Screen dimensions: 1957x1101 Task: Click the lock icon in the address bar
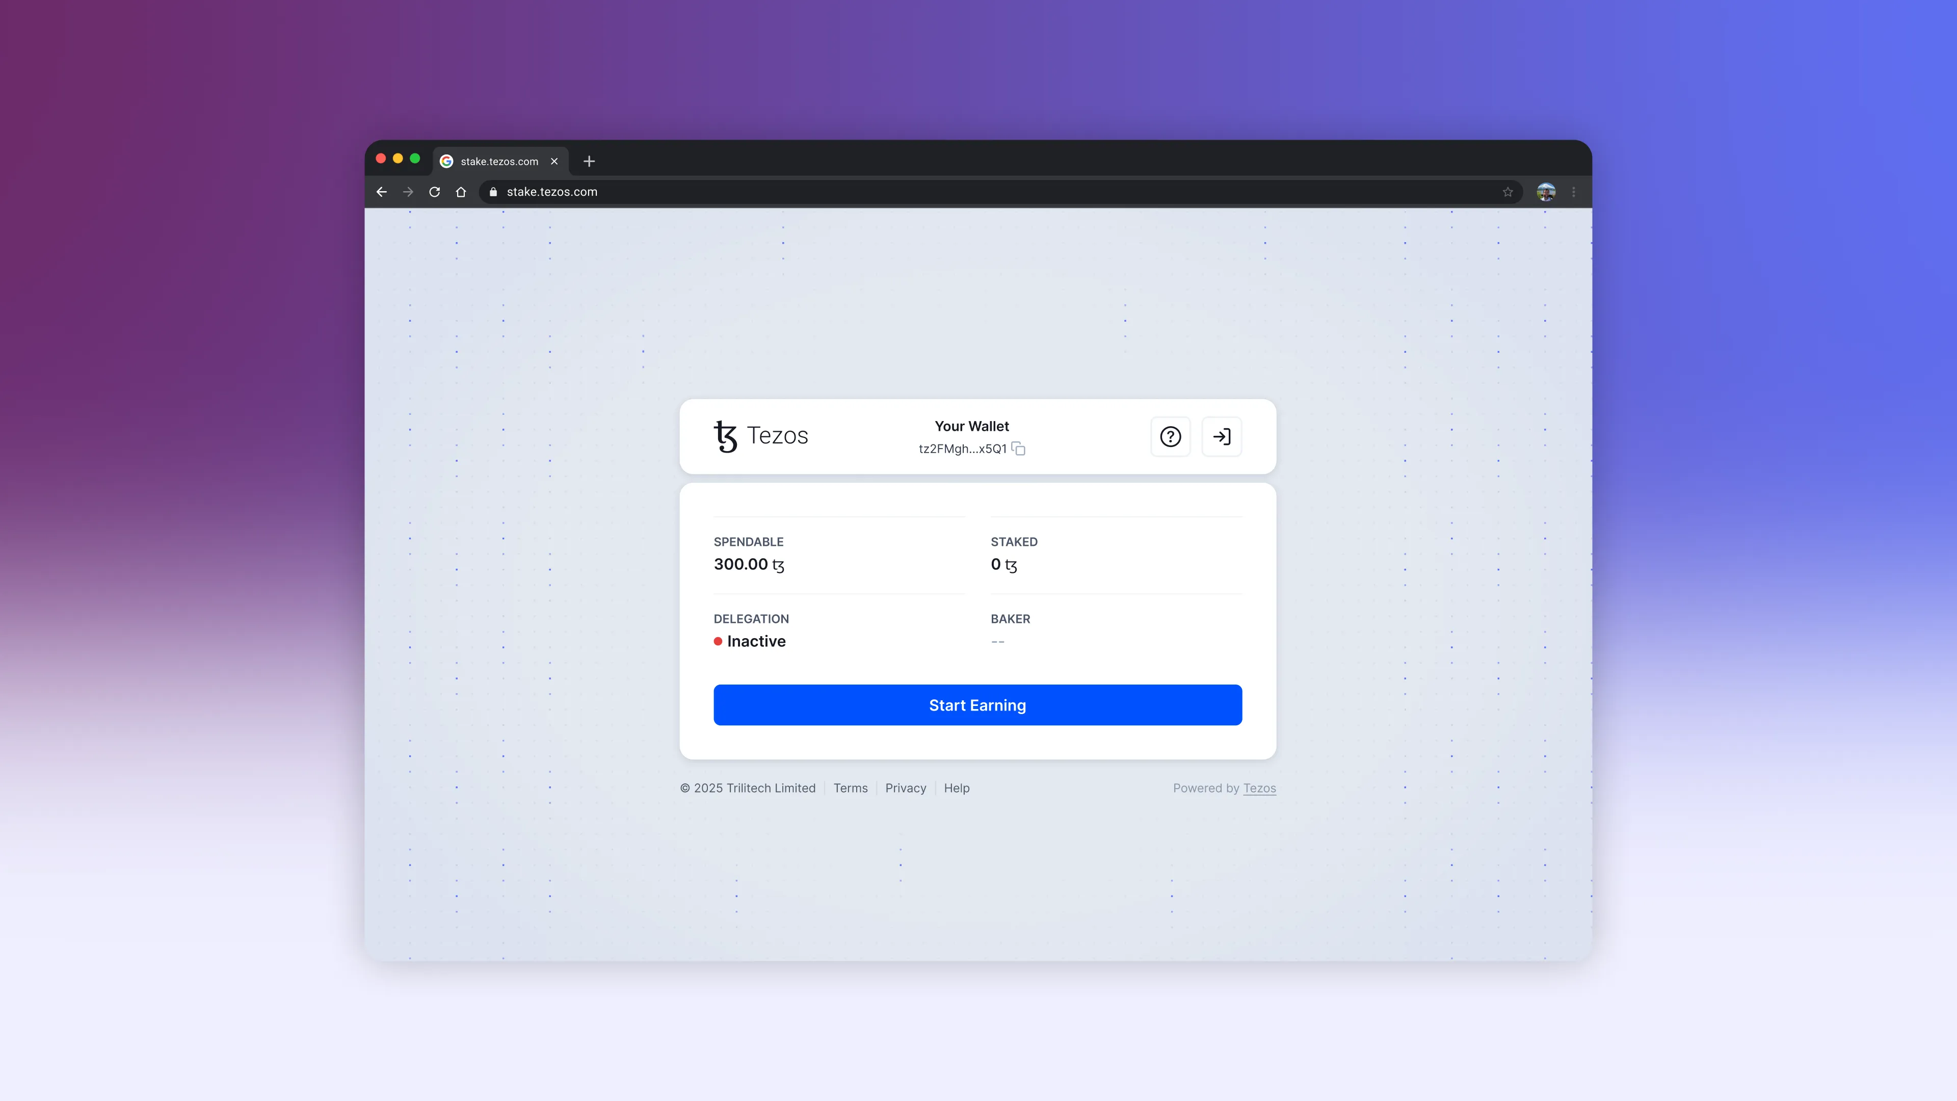pos(493,192)
